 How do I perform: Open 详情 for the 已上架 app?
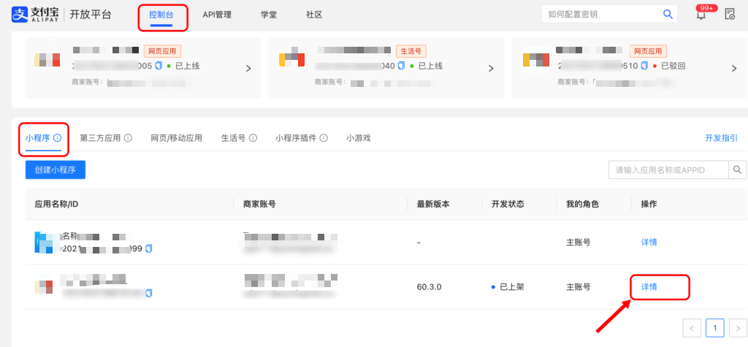click(649, 286)
